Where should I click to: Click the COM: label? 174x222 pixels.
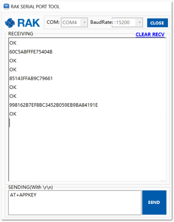[x=53, y=22]
